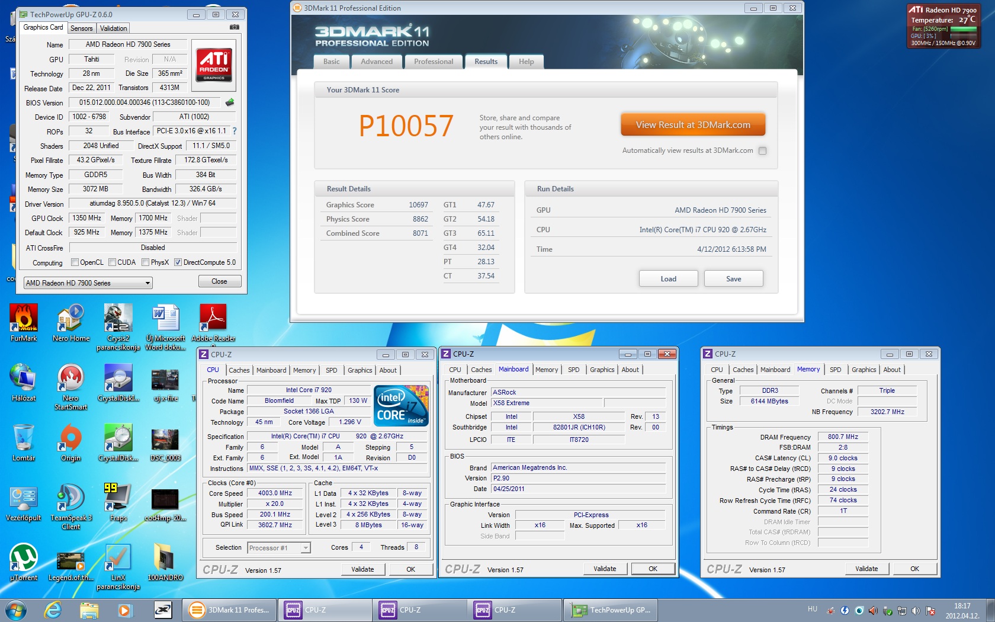Open the Caches tab in the Intel Core i7 processor CPU-Z window

pyautogui.click(x=239, y=370)
